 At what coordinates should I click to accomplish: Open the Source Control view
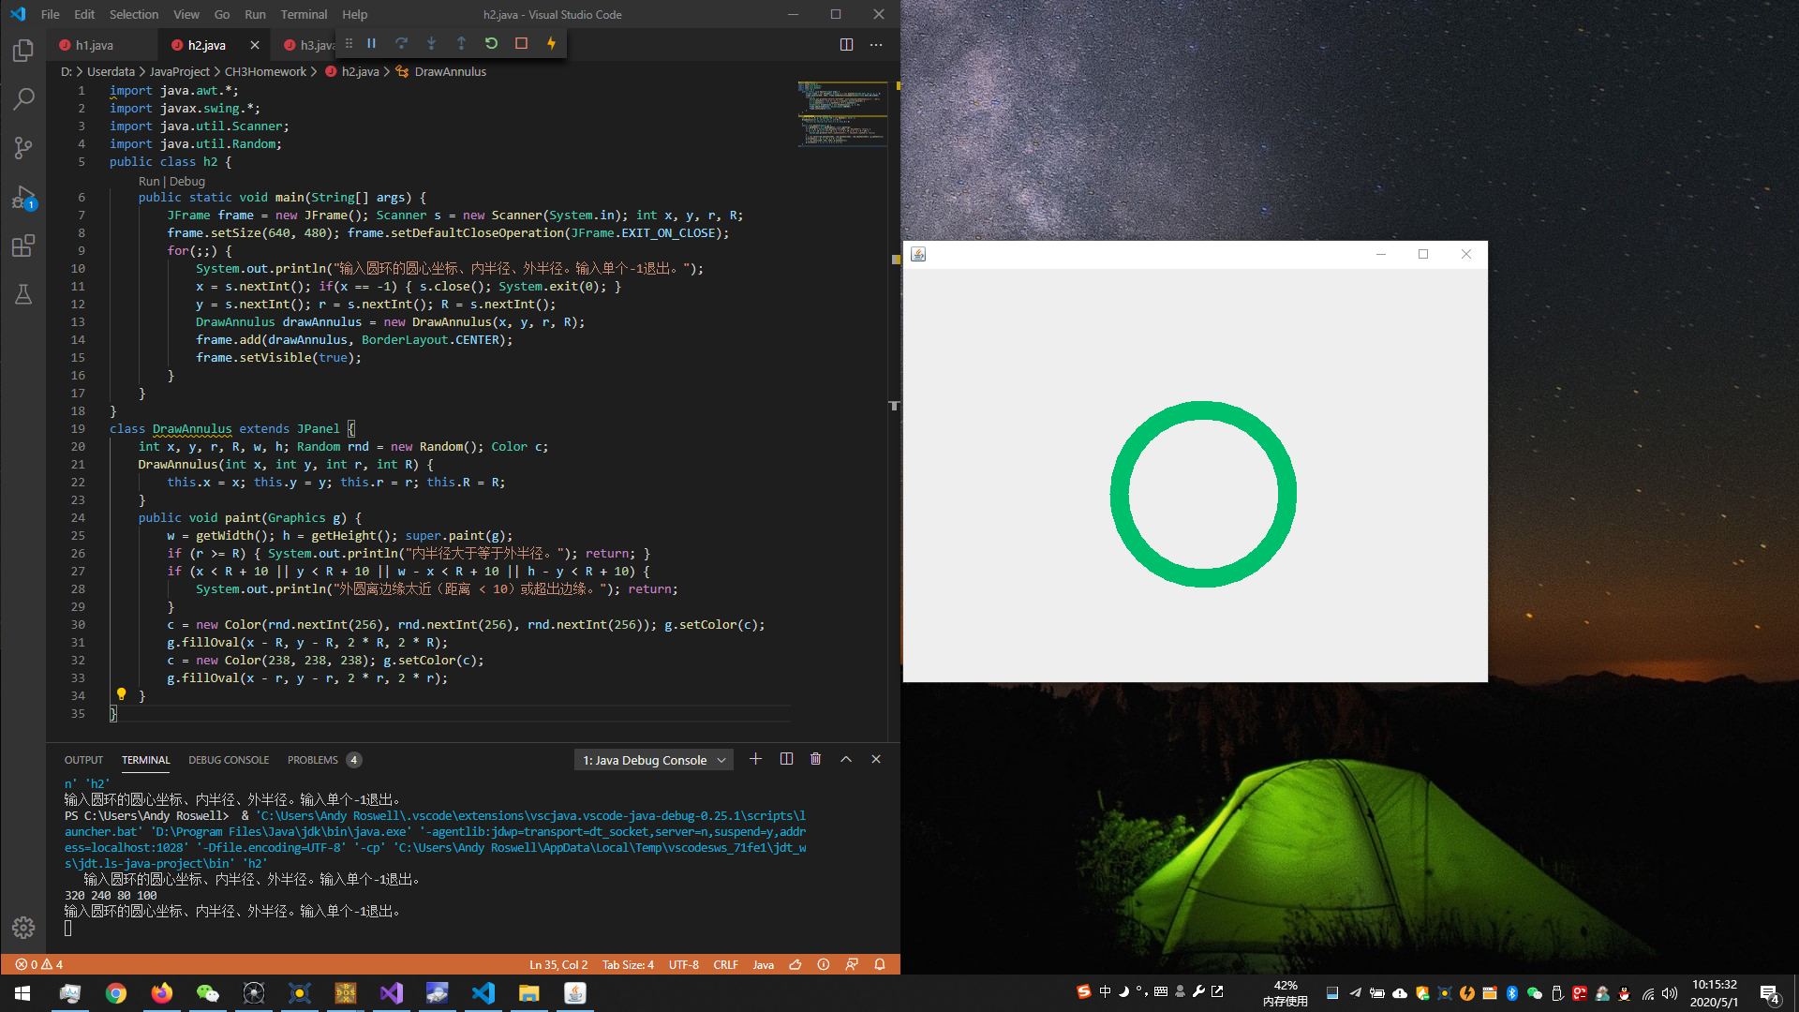point(23,147)
